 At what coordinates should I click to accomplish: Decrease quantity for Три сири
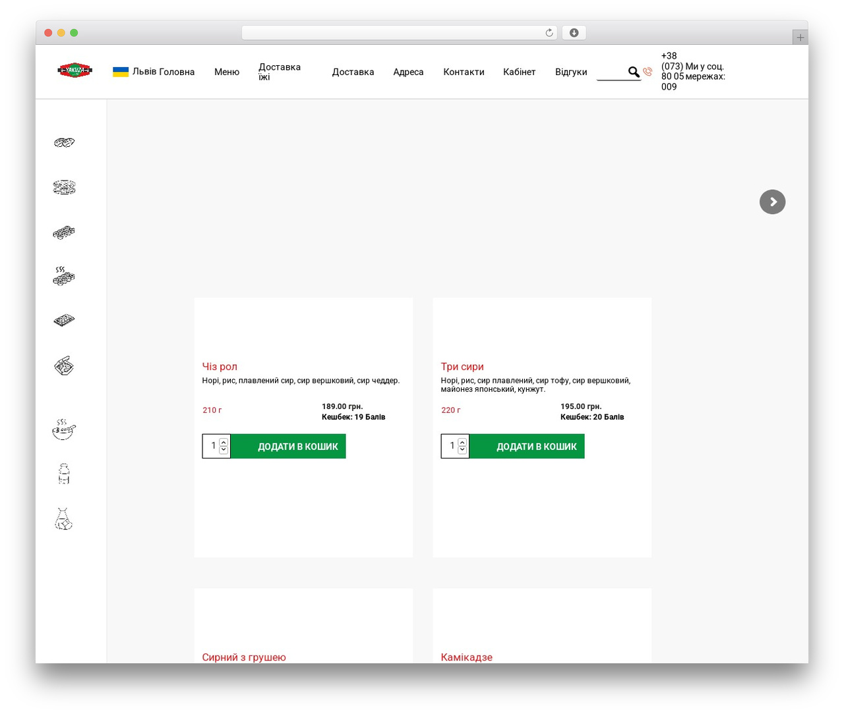point(462,450)
